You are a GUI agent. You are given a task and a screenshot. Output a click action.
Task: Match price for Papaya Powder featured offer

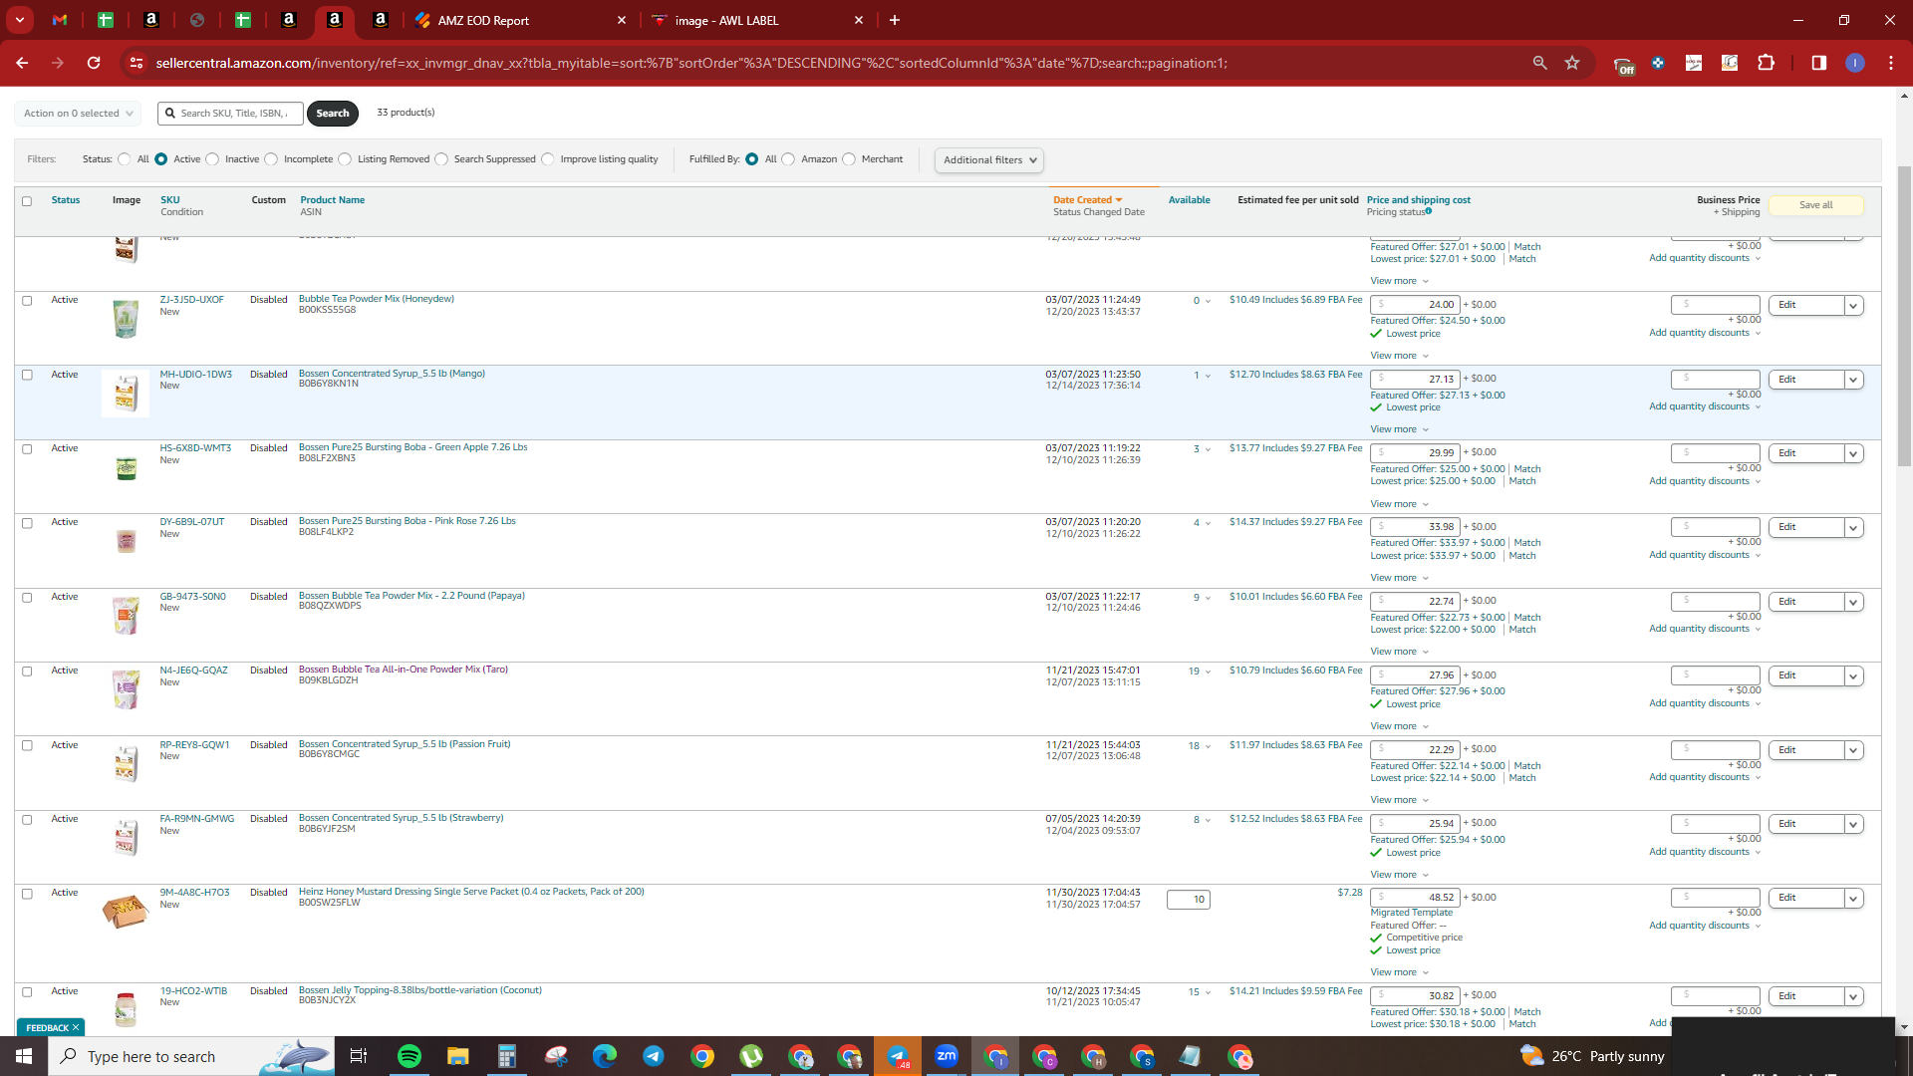click(x=1527, y=618)
